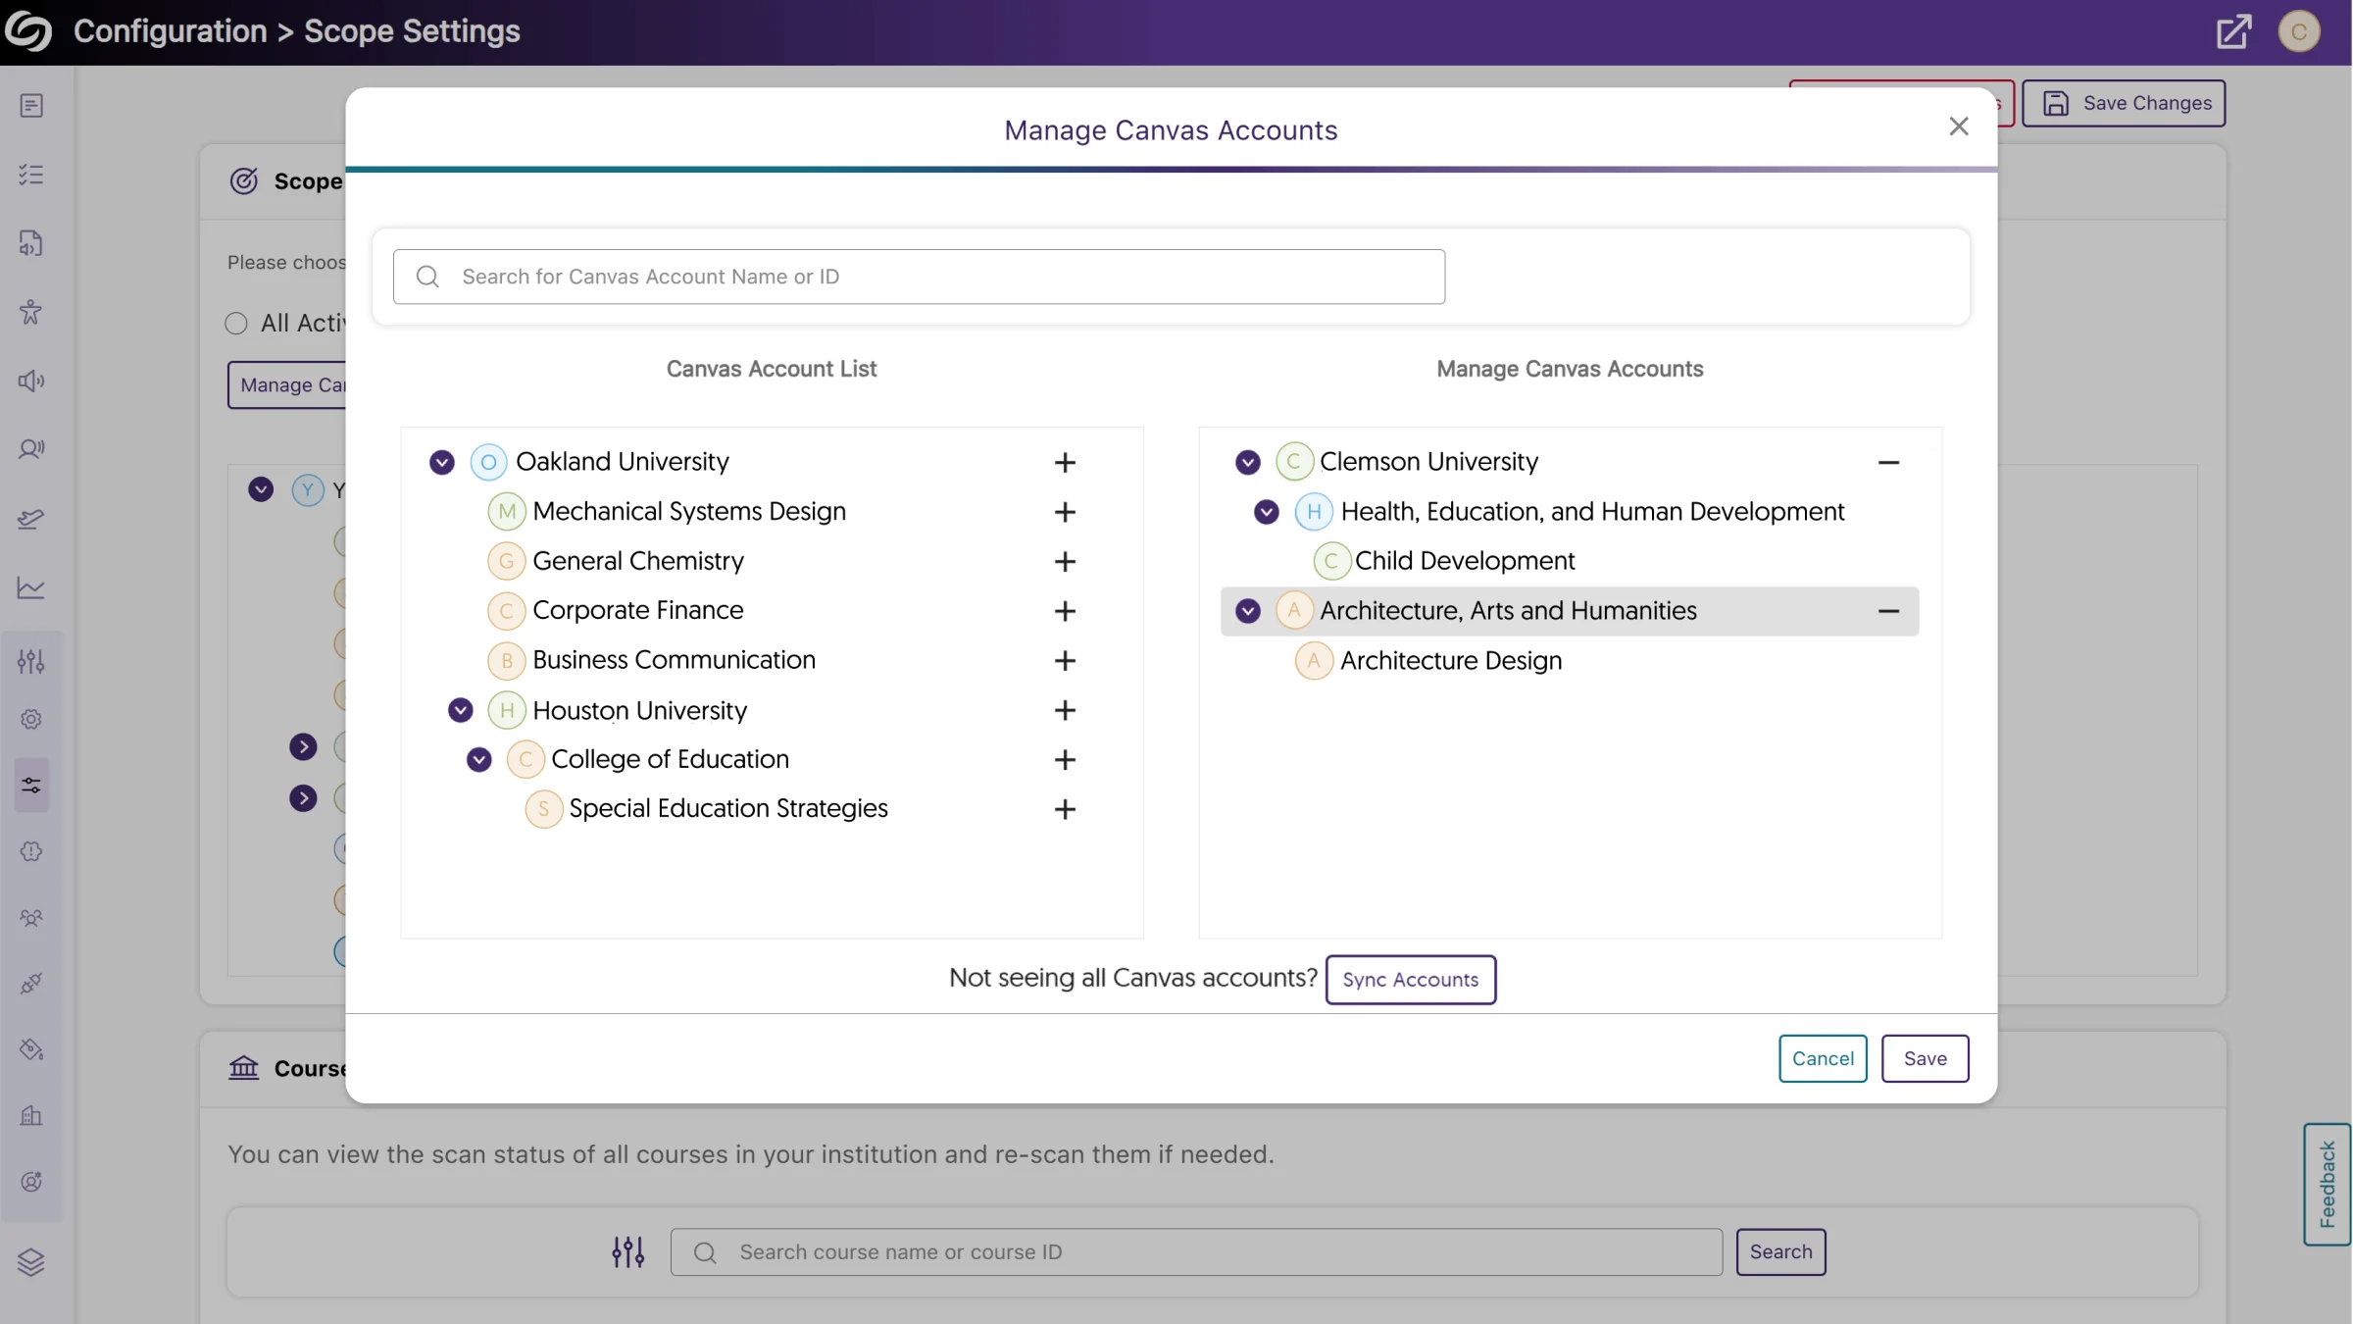Viewport: 2353px width, 1324px height.
Task: Remove Clemson University with minus icon
Action: click(x=1888, y=462)
